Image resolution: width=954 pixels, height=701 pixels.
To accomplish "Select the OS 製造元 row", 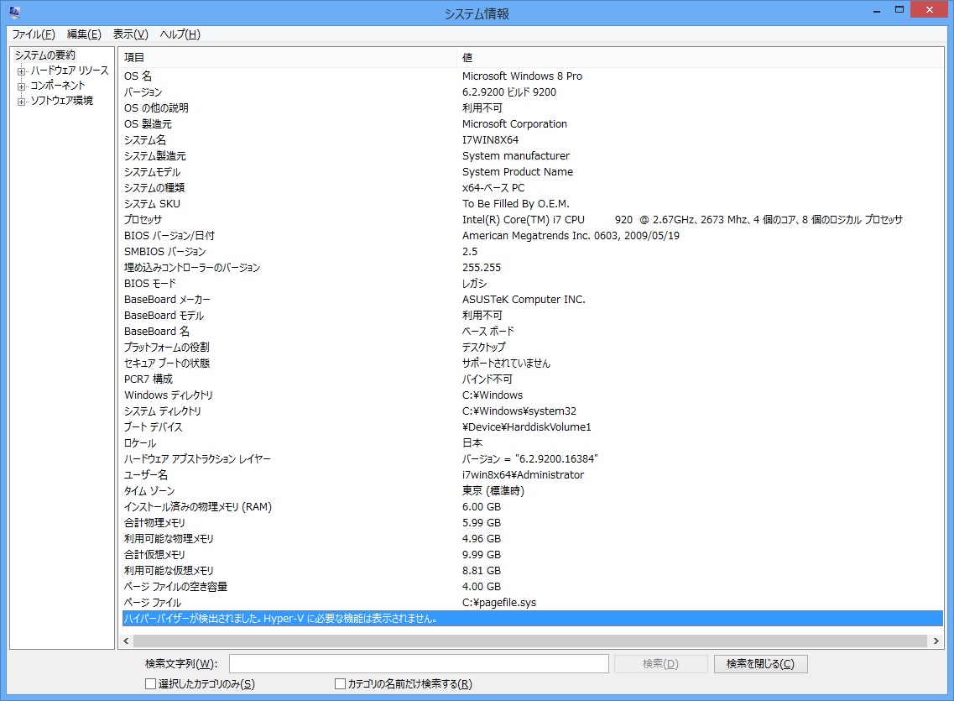I will pos(532,124).
